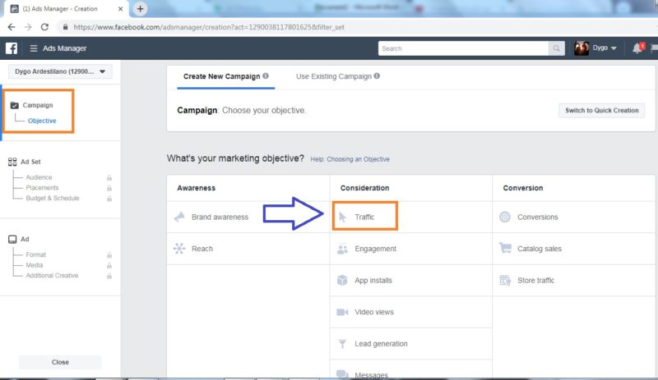Open a new browser tab
658x380 pixels.
tap(140, 8)
